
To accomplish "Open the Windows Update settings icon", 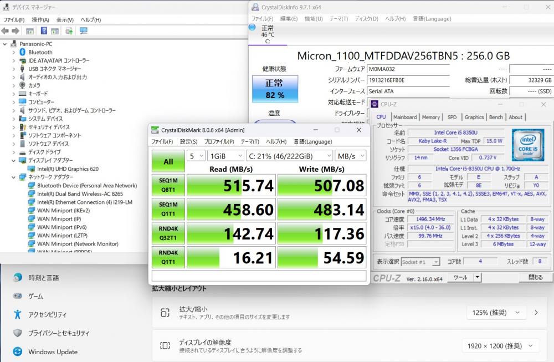I will point(18,351).
